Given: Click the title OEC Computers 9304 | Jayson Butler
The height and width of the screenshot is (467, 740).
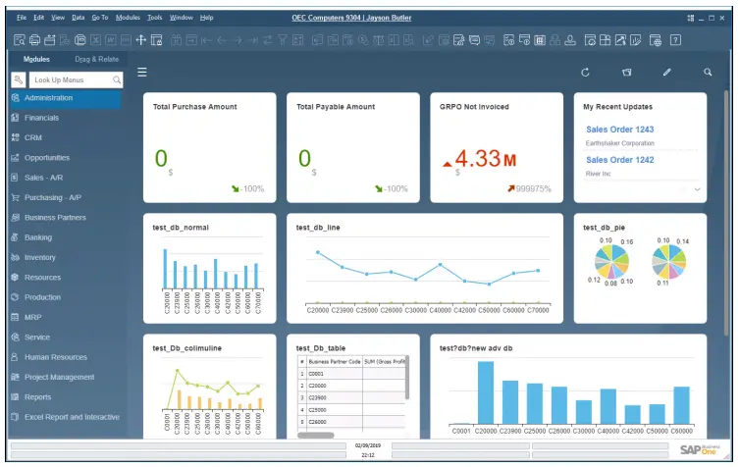Looking at the screenshot, I should coord(351,18).
